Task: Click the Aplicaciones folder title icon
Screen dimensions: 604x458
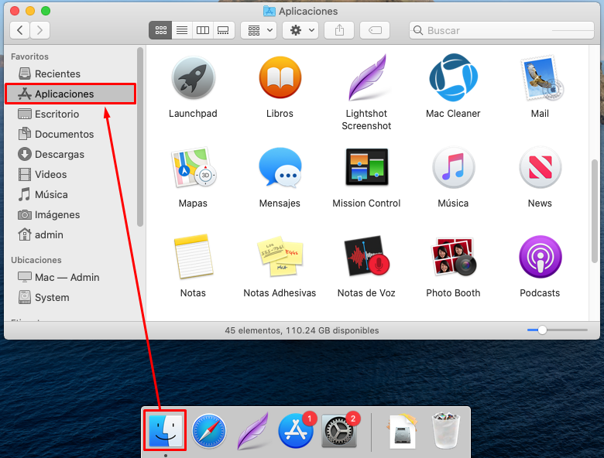Action: [269, 11]
